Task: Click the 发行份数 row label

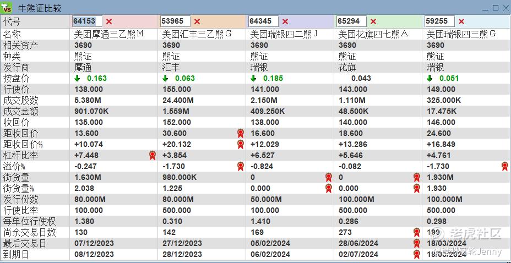Action: (x=20, y=199)
